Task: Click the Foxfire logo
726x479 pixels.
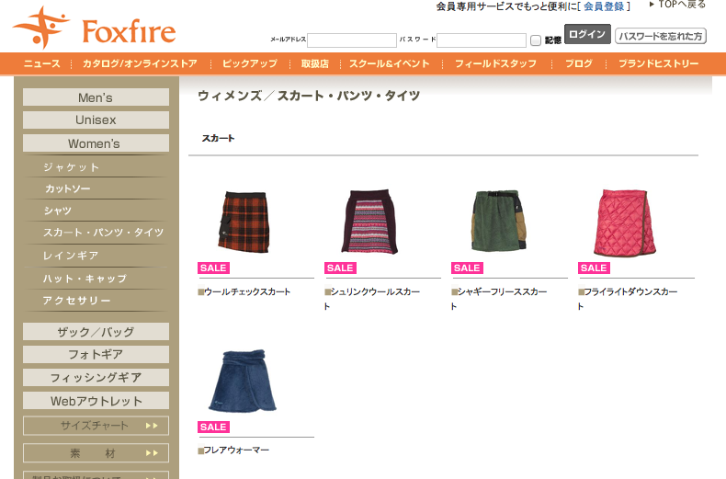Action: coord(95,28)
